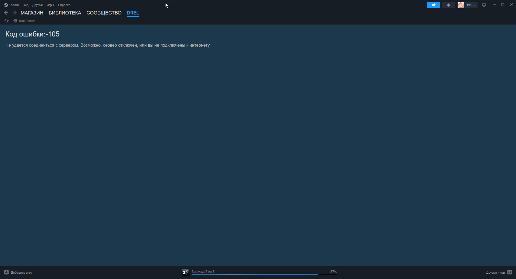This screenshot has height=279, width=516.
Task: Click the globe icon beside the URL
Action: pyautogui.click(x=15, y=21)
